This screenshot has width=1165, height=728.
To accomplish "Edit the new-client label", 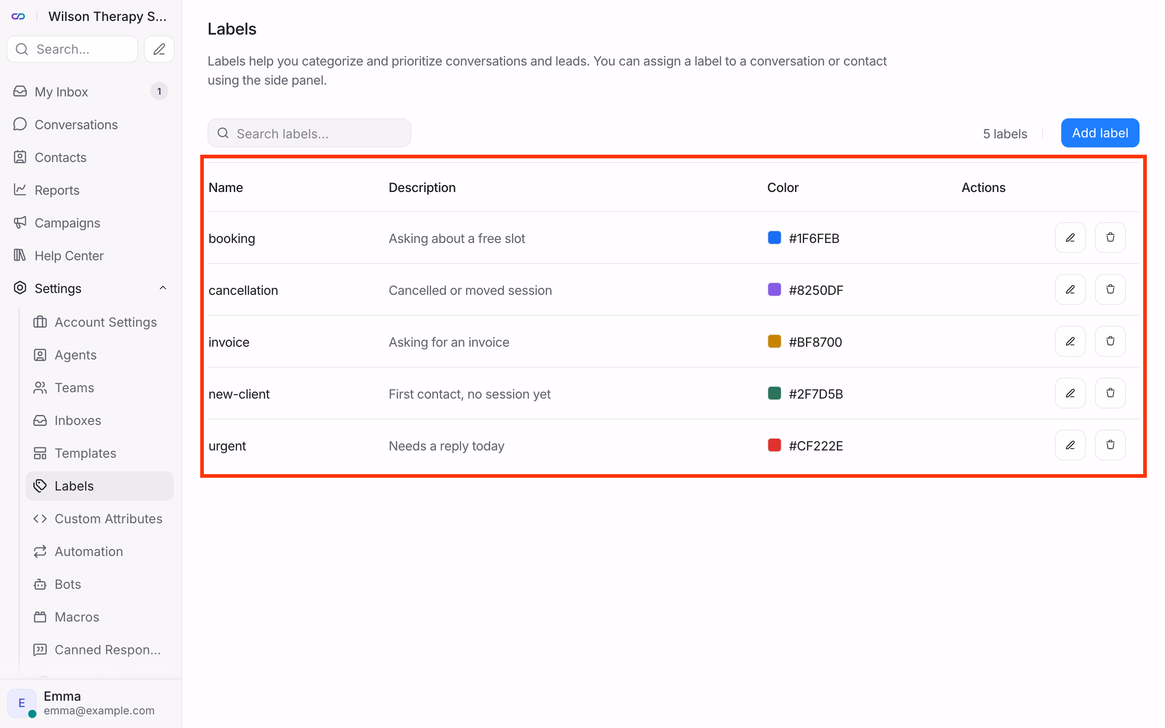I will click(1070, 394).
